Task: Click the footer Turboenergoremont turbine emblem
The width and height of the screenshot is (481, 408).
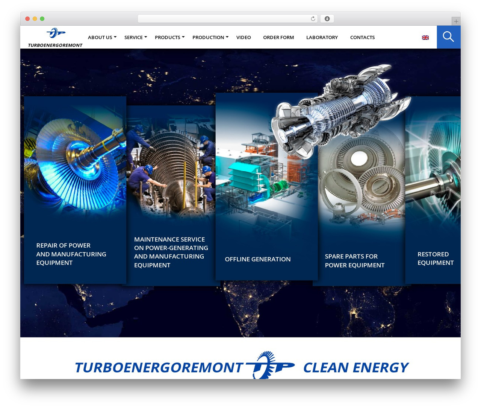Action: pos(270,365)
